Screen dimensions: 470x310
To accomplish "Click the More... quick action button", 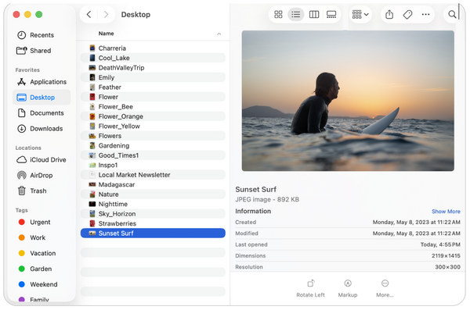I will [x=385, y=288].
